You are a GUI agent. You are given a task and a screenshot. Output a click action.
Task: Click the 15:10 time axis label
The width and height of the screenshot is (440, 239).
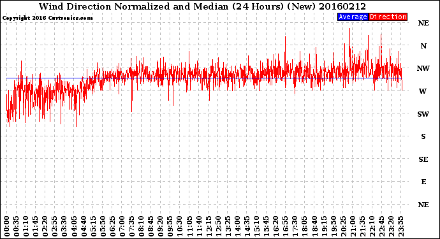coord(256,226)
